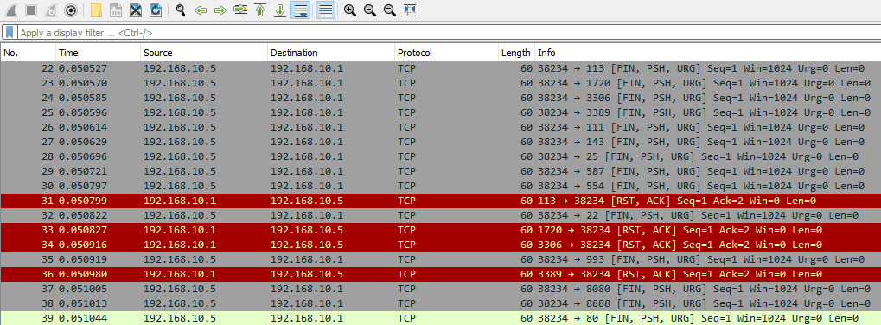
Task: Reload this capture file
Action: 156,10
